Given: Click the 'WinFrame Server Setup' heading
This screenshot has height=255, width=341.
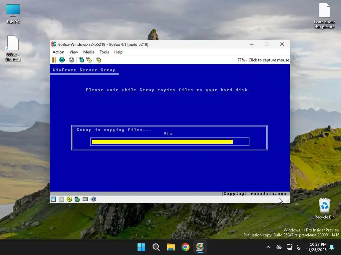Looking at the screenshot, I should coord(84,70).
